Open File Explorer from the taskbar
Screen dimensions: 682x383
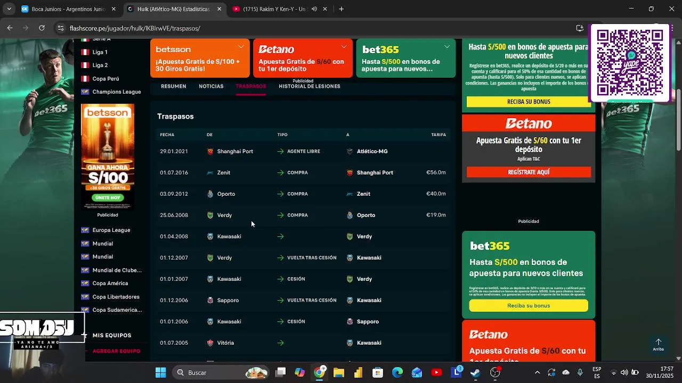(x=338, y=372)
